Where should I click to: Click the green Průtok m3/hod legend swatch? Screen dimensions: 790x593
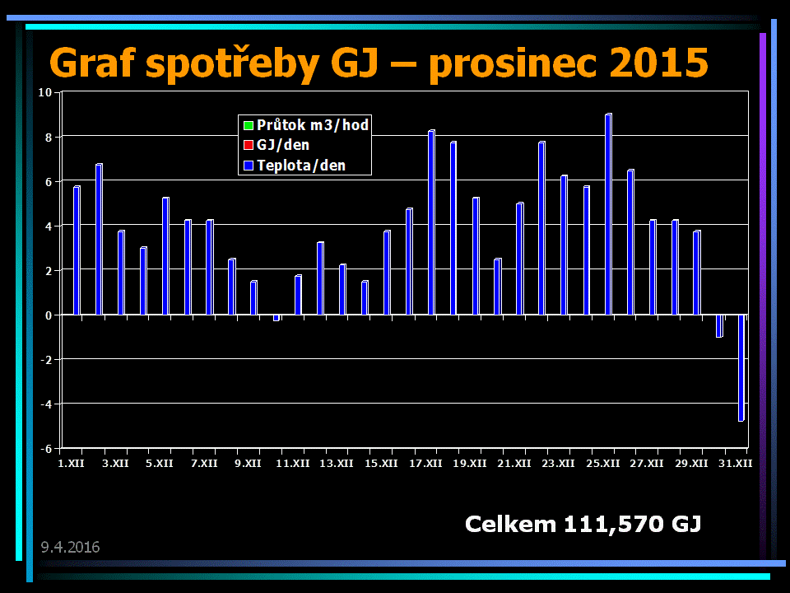(x=247, y=126)
